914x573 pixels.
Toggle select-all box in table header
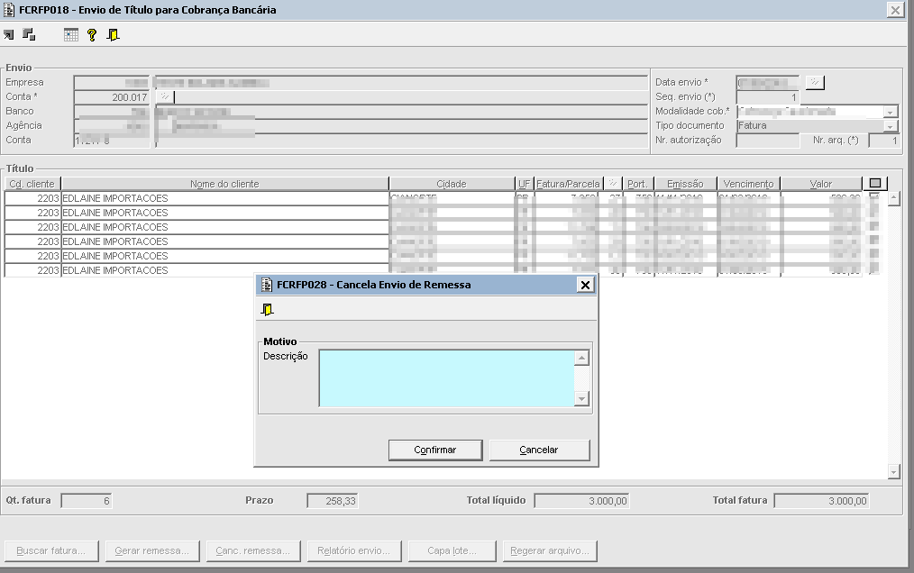[x=875, y=183]
